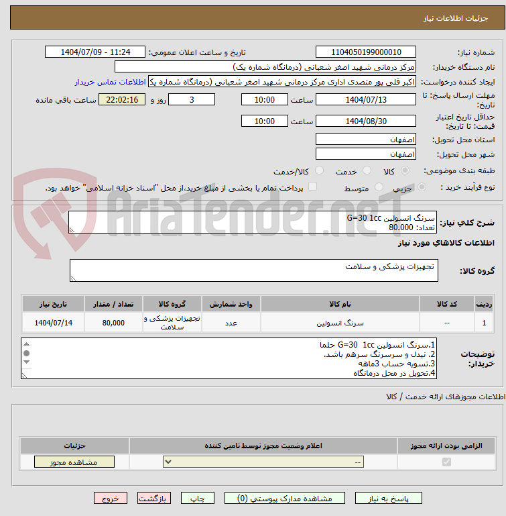Click the 'سرنگ انسولین' table cell
This screenshot has height=516, width=506.
(340, 323)
